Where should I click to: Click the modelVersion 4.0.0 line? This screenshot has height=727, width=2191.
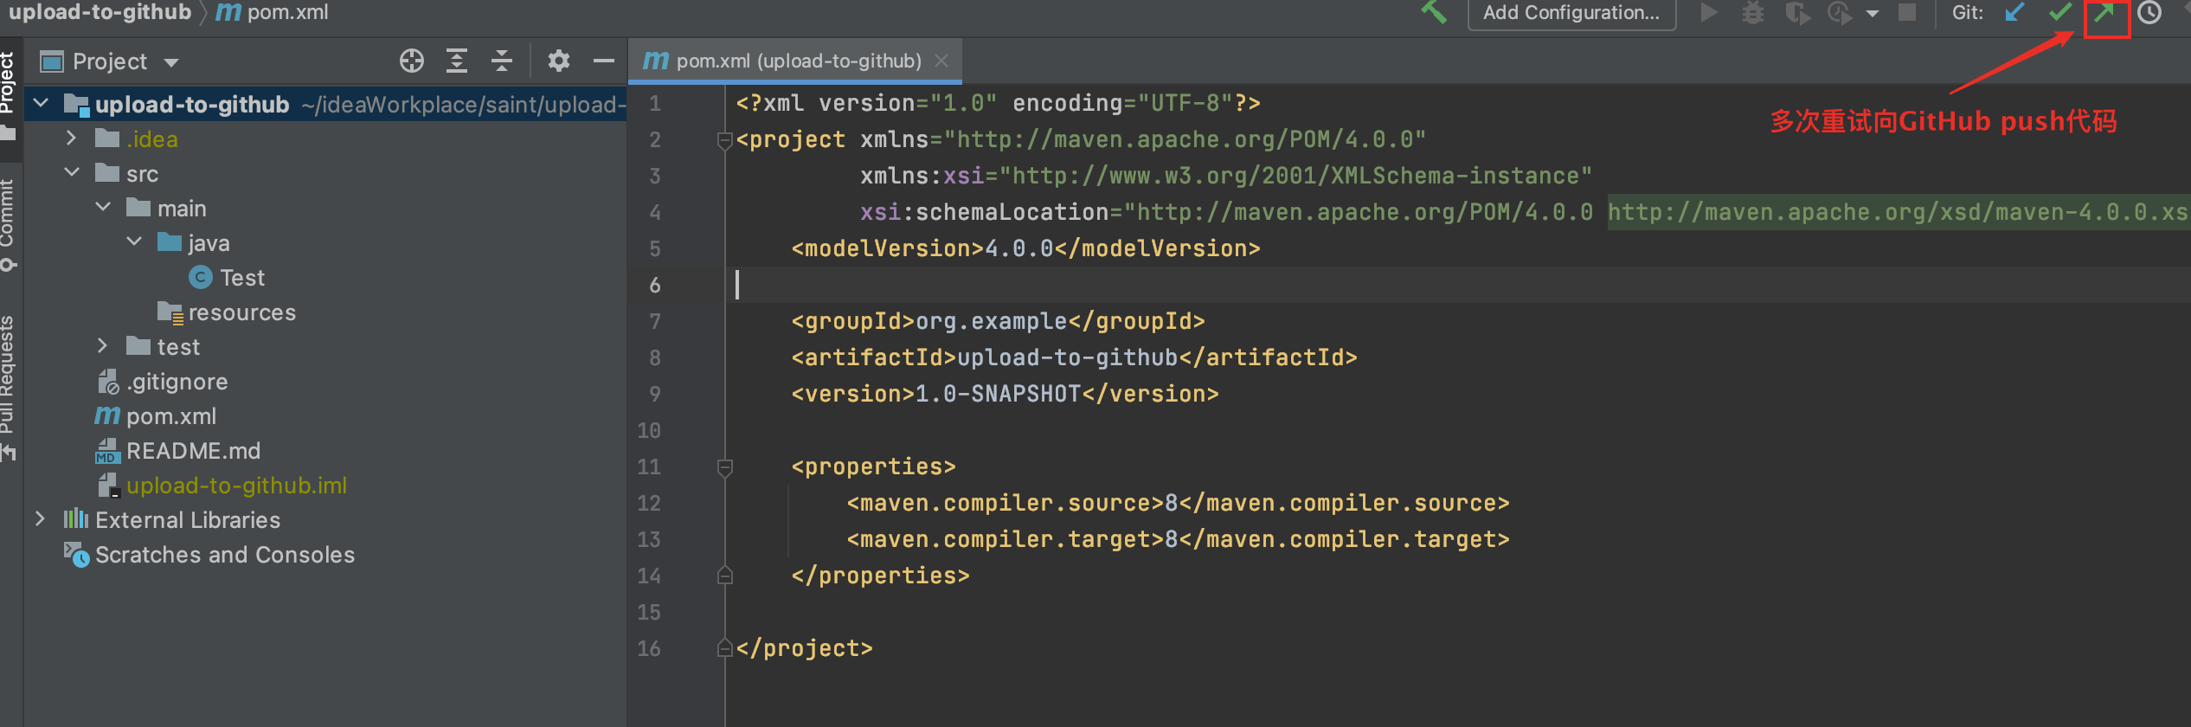point(1025,248)
